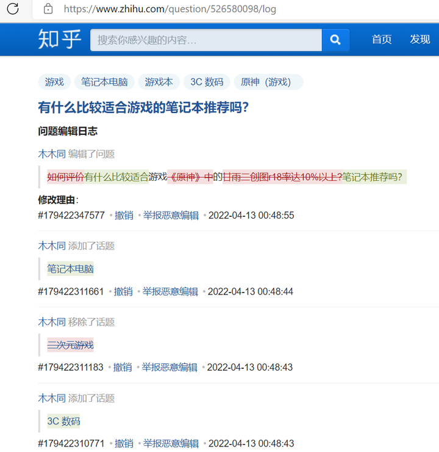Click the added 笔记本电脑 topic in log

(x=71, y=269)
